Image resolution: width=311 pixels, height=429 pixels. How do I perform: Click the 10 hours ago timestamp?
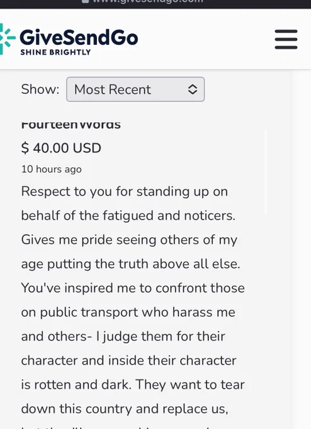[52, 169]
